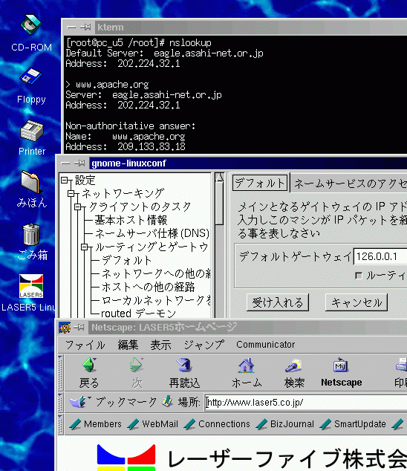Click the gnome-linuxconf title bar
The height and width of the screenshot is (471, 407).
pos(248,163)
